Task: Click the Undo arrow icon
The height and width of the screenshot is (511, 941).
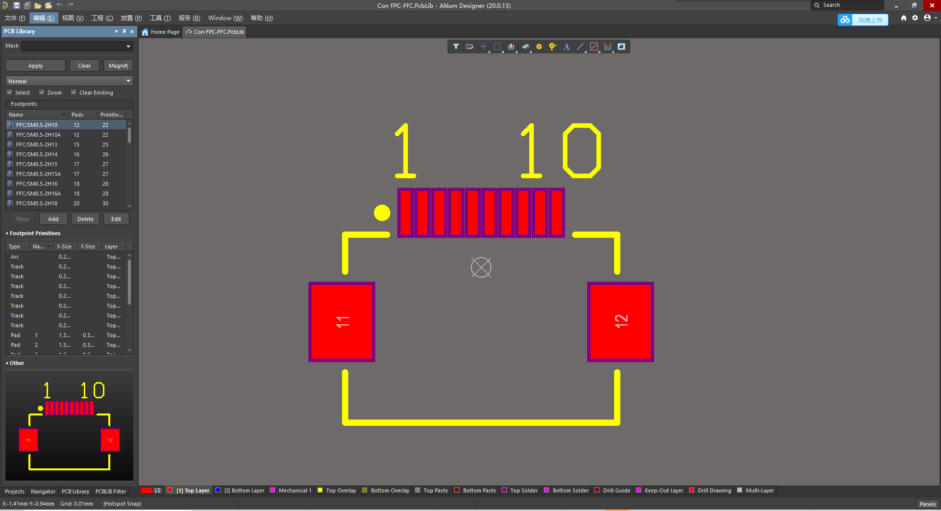Action: (x=59, y=5)
